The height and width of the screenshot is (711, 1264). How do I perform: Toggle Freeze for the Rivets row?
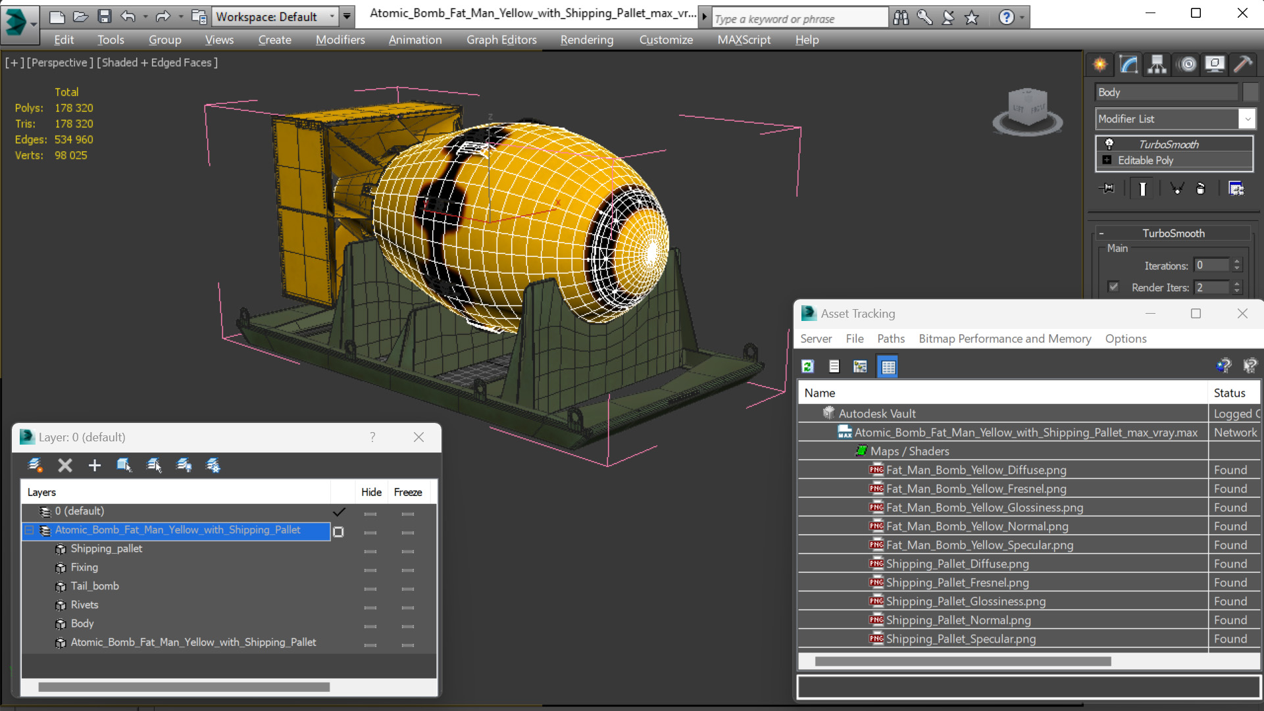pyautogui.click(x=408, y=607)
